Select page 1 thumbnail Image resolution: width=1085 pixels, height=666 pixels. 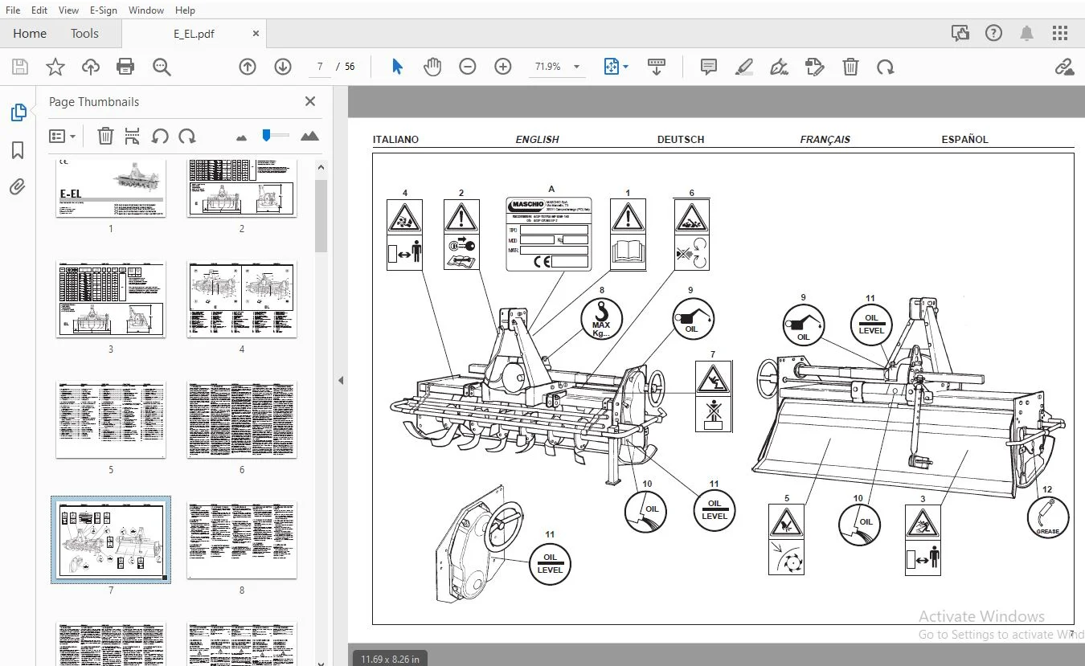coord(111,188)
